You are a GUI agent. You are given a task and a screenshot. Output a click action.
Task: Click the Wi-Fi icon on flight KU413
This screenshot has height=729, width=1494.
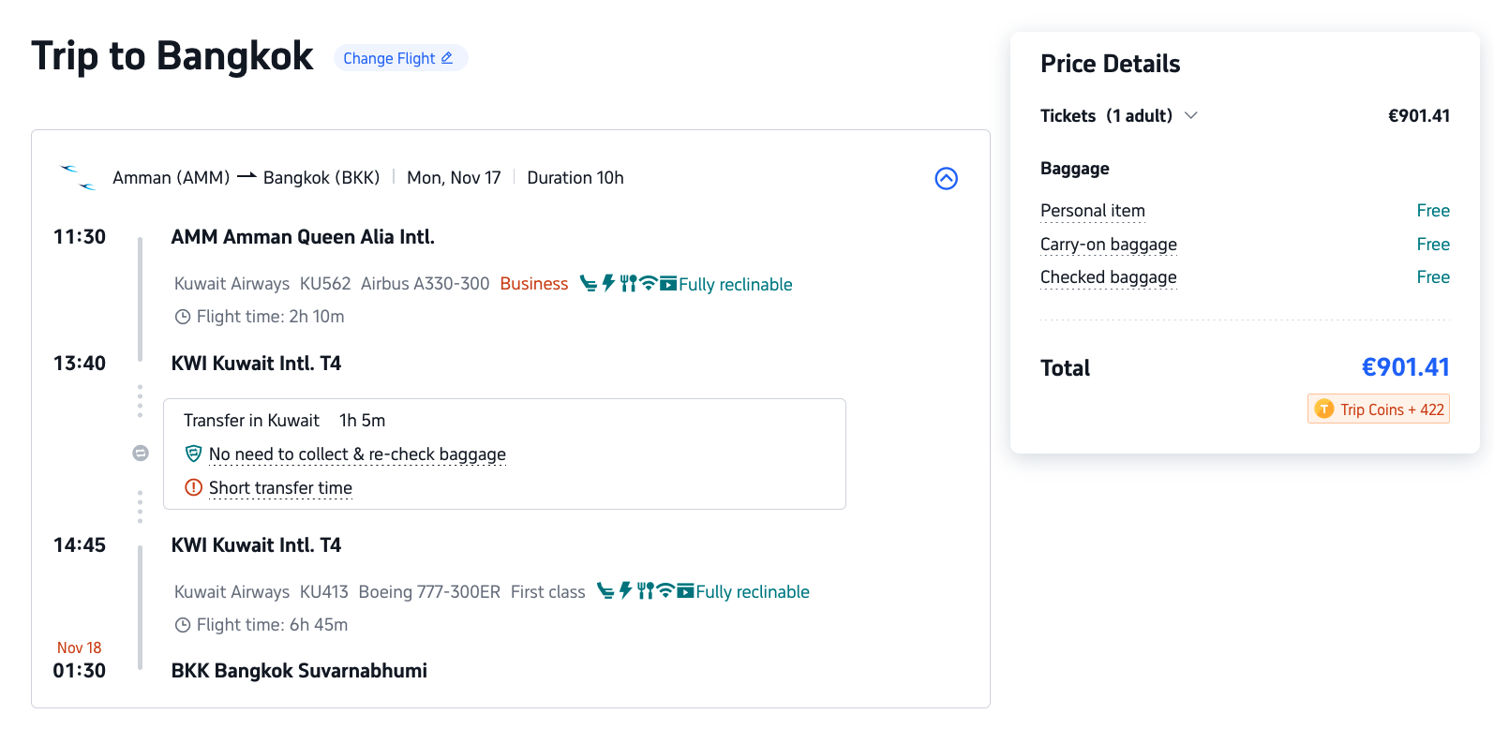click(665, 591)
